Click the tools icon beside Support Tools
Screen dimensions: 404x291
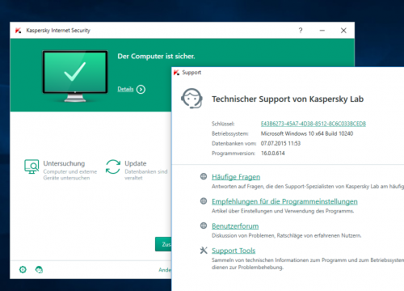tap(204, 251)
